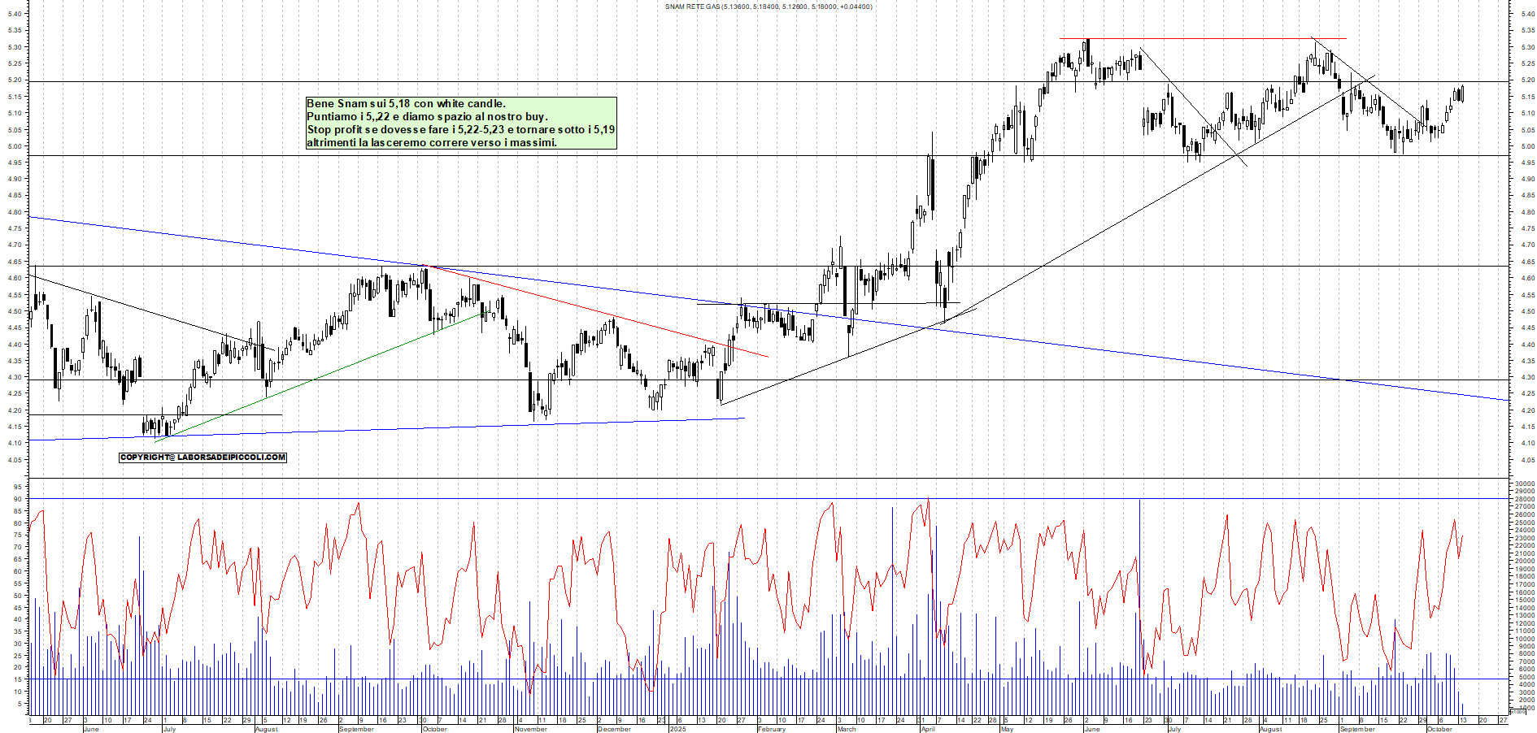Click the 4.65 price on left axis
Screen dimensions: 1537x733
click(15, 262)
